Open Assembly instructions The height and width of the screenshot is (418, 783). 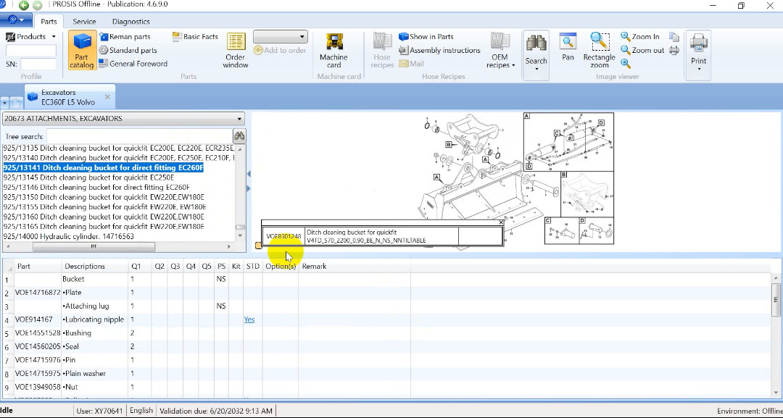[439, 50]
